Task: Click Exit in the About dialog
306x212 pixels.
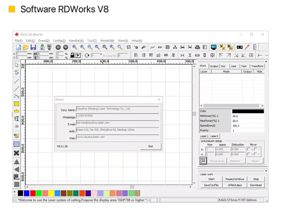Action: [x=151, y=146]
